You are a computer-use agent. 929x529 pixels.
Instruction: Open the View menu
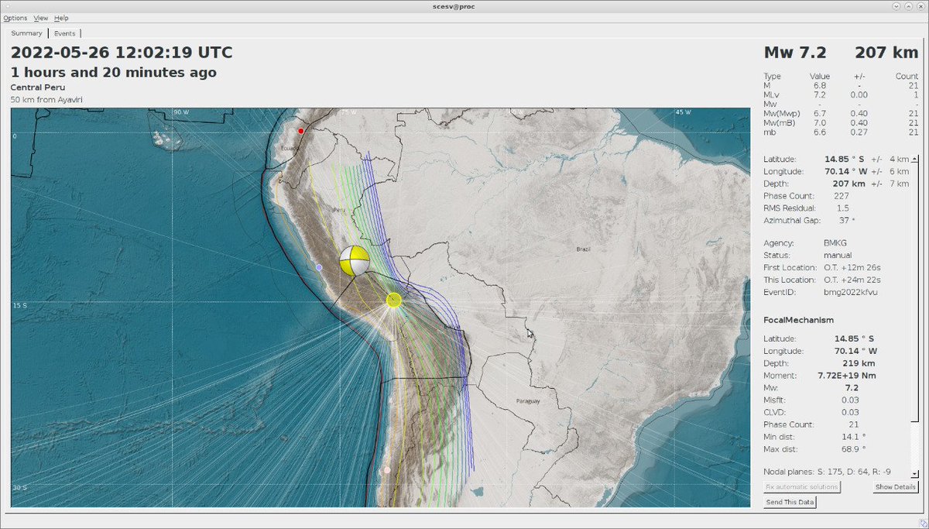(40, 18)
